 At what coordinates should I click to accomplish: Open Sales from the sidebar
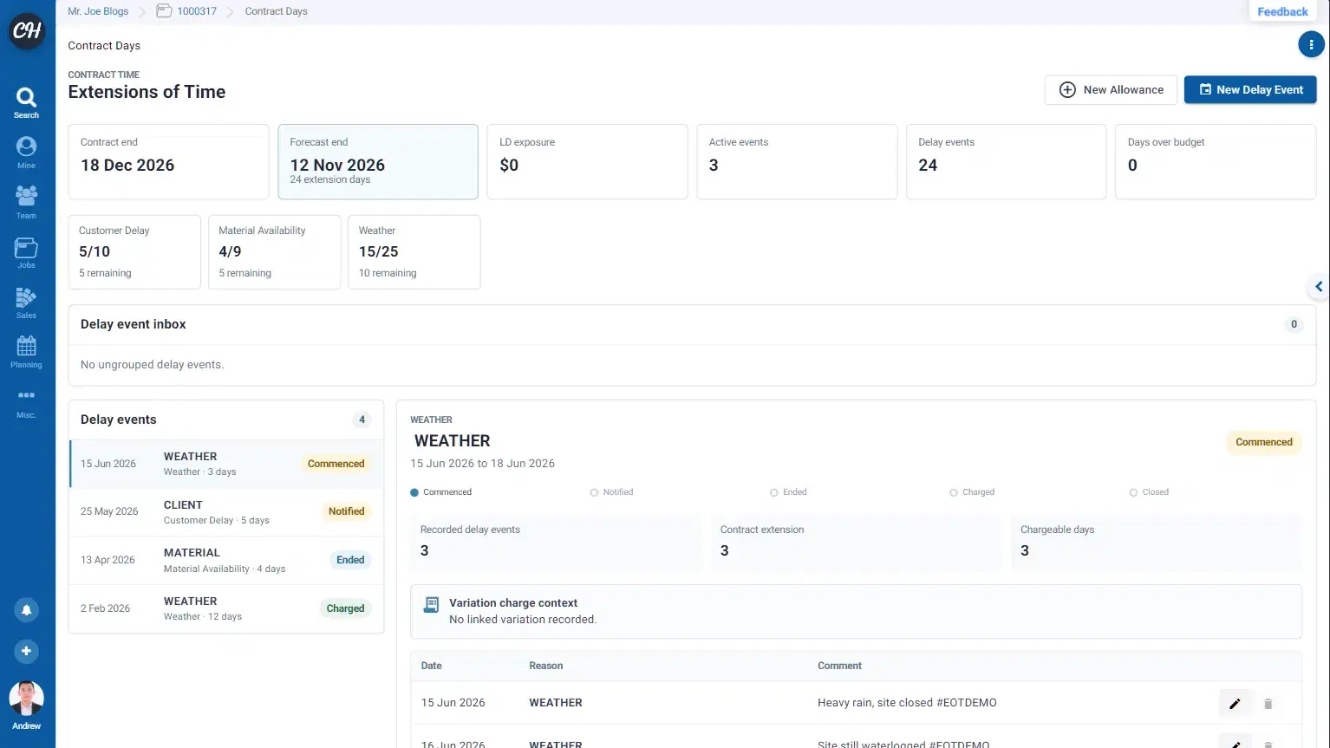26,302
